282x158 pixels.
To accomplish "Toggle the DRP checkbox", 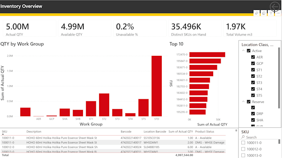I will click(x=253, y=114).
